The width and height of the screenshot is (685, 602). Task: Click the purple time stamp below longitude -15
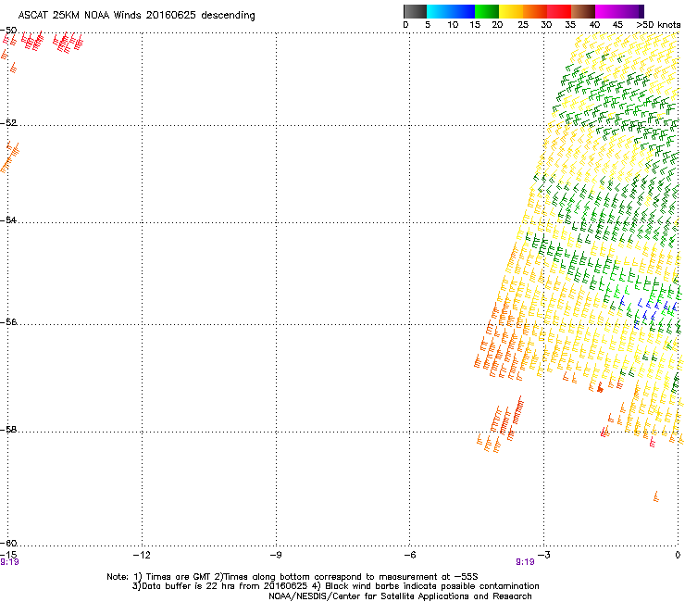tap(9, 562)
